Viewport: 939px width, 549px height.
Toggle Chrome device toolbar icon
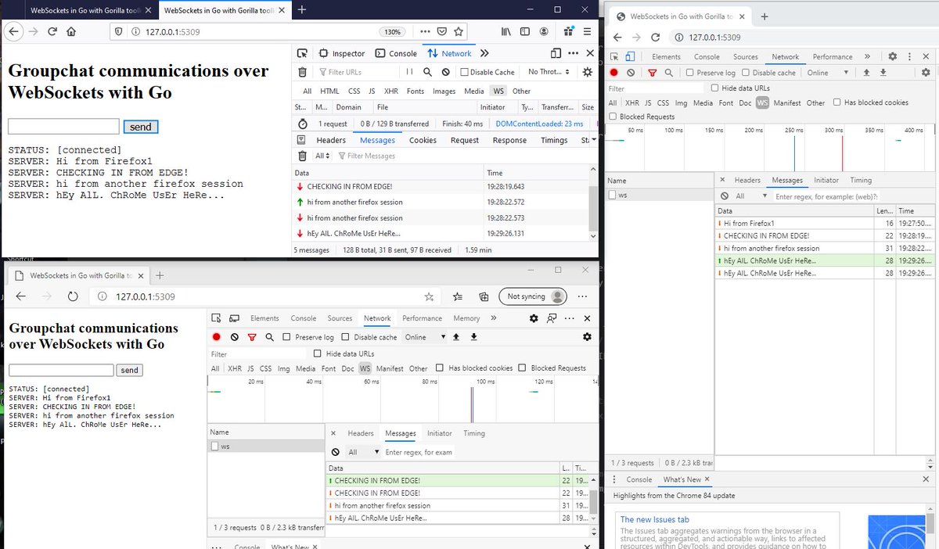point(631,57)
